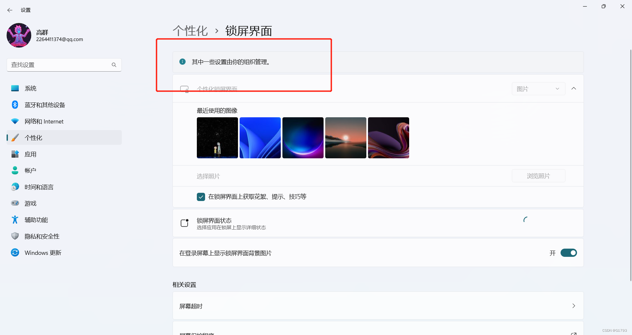
Task: Click the 相关设置 heading
Action: click(x=184, y=285)
